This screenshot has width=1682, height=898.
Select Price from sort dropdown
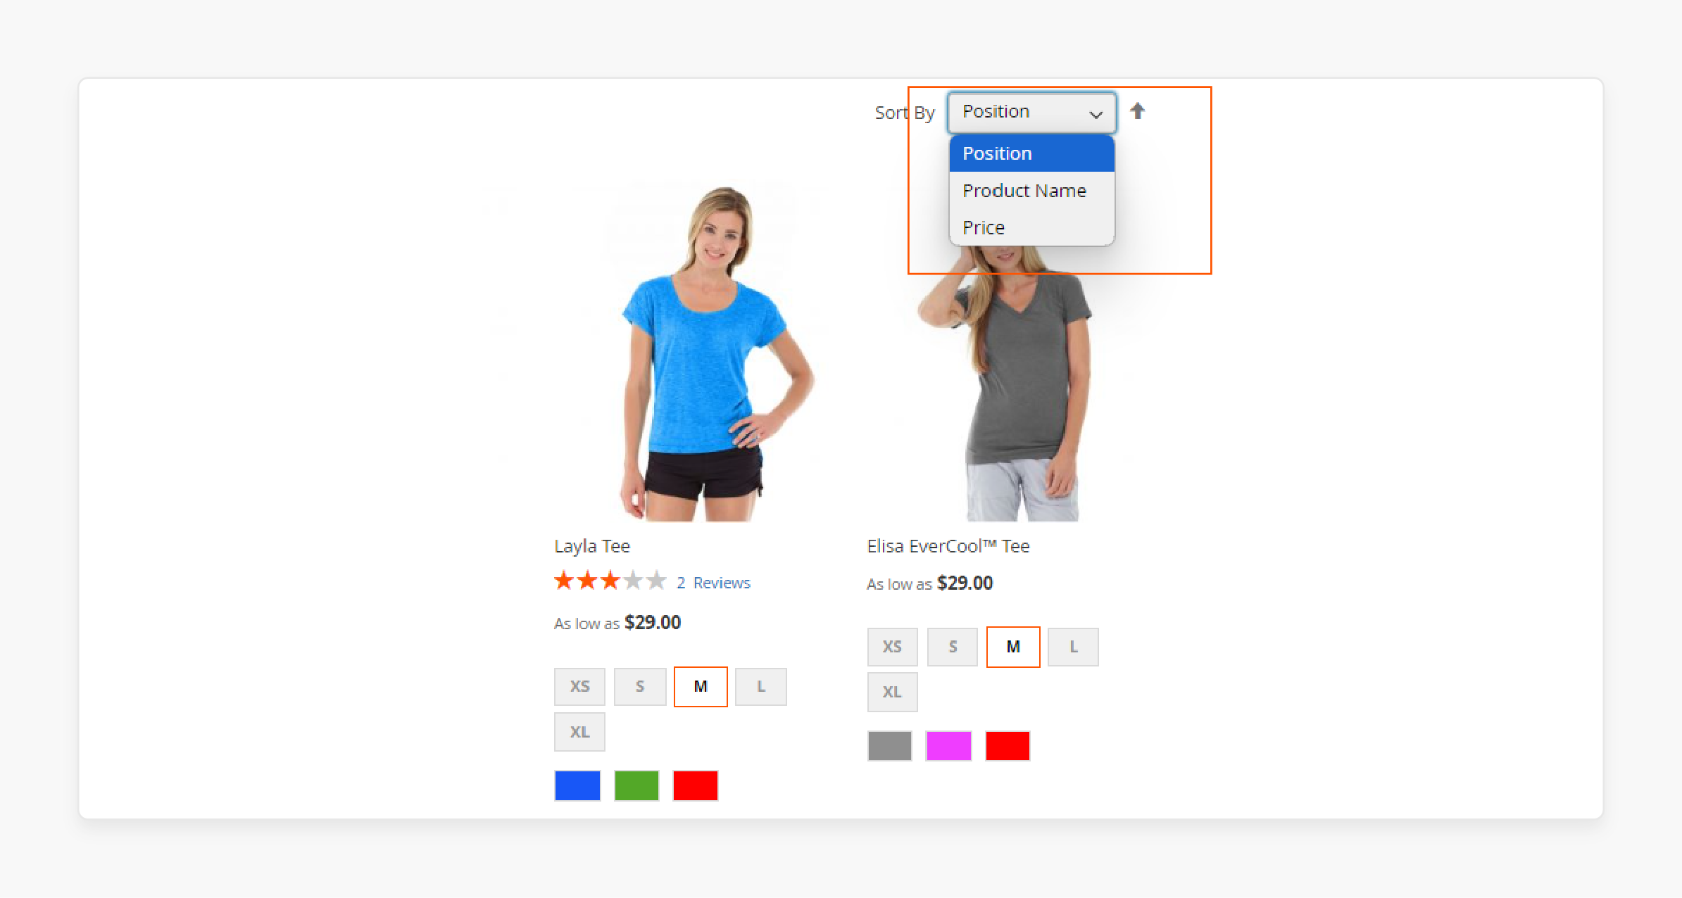pyautogui.click(x=984, y=228)
